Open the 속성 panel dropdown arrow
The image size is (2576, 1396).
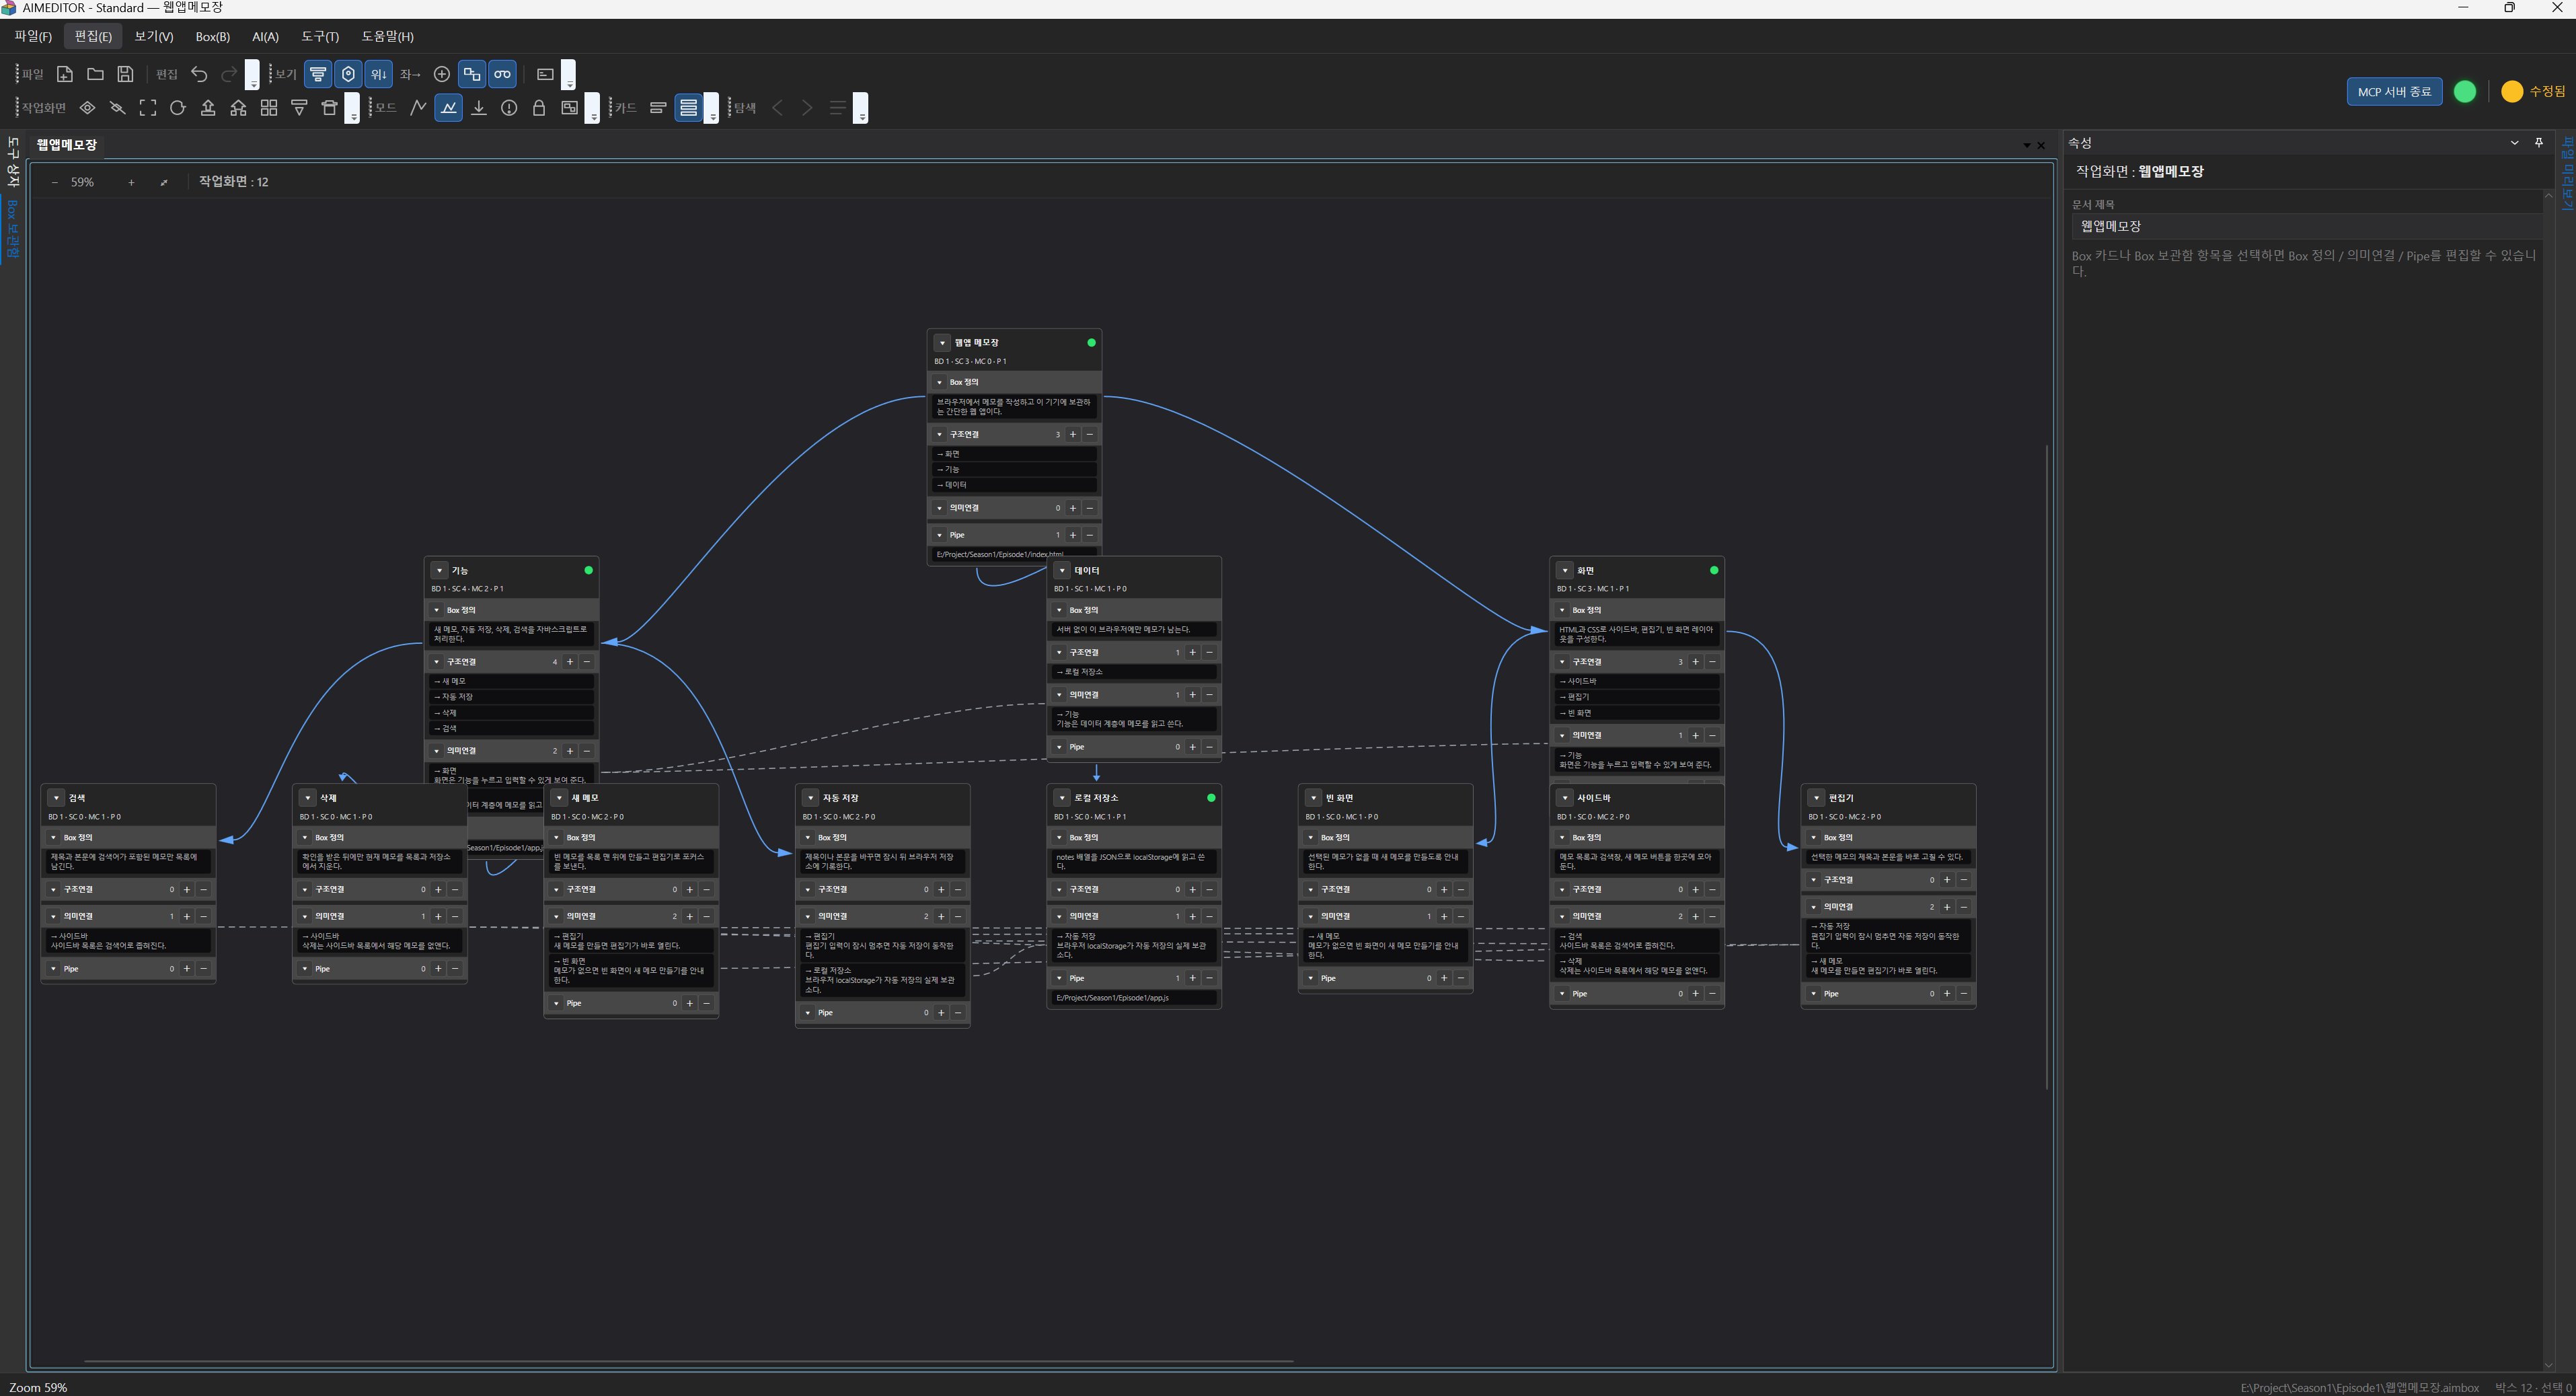2514,143
